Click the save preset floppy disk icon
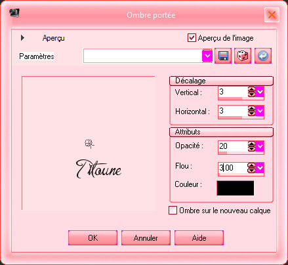 [223, 56]
